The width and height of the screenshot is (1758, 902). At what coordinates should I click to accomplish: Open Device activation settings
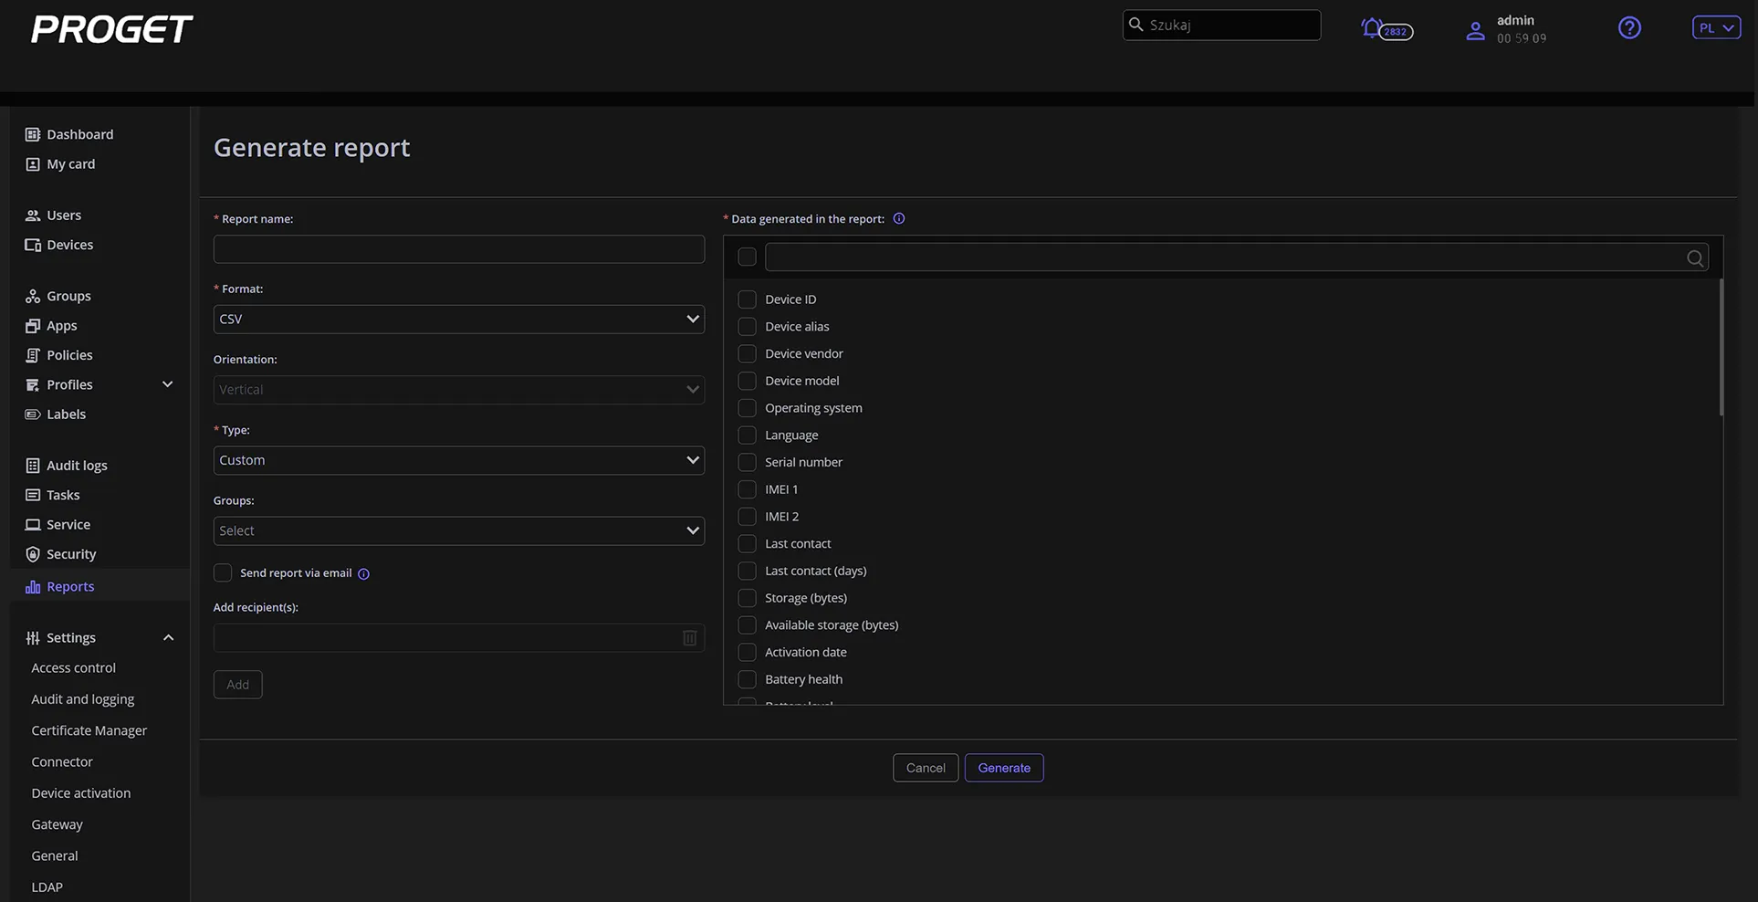tap(81, 793)
